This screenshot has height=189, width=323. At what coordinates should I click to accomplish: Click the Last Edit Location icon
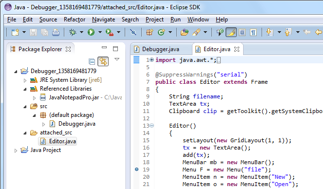click(307, 32)
